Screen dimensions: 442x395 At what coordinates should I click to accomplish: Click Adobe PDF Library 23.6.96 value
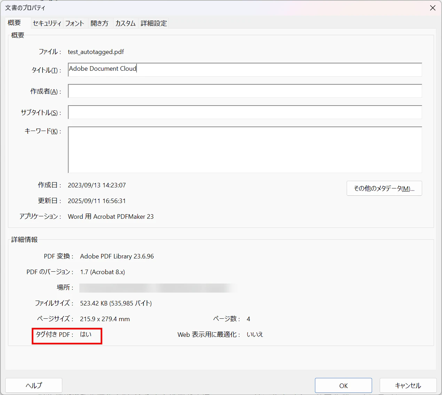pyautogui.click(x=117, y=256)
